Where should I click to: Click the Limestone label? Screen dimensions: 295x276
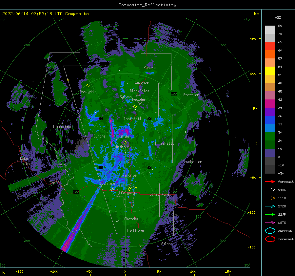click(x=62, y=127)
